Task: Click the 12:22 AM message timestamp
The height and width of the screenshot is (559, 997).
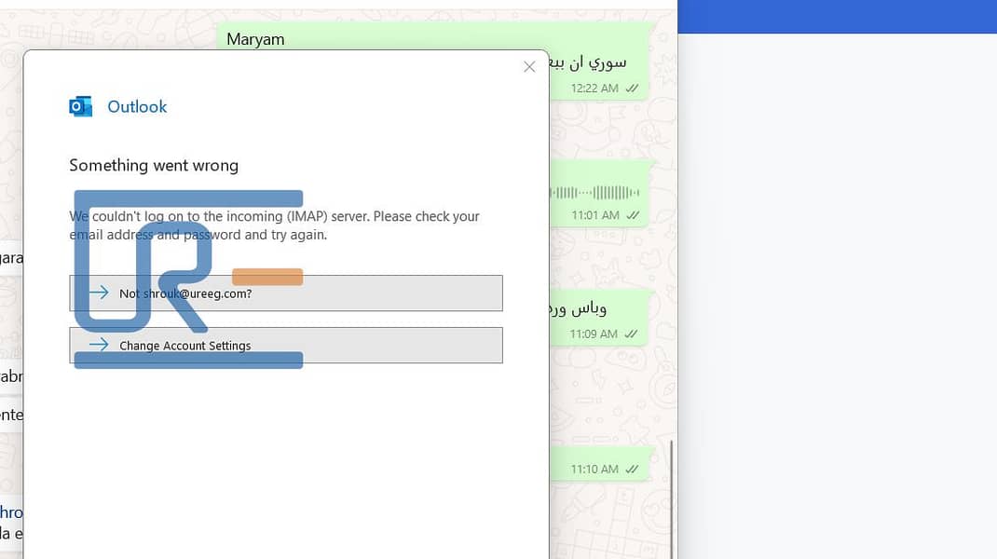Action: coord(594,89)
